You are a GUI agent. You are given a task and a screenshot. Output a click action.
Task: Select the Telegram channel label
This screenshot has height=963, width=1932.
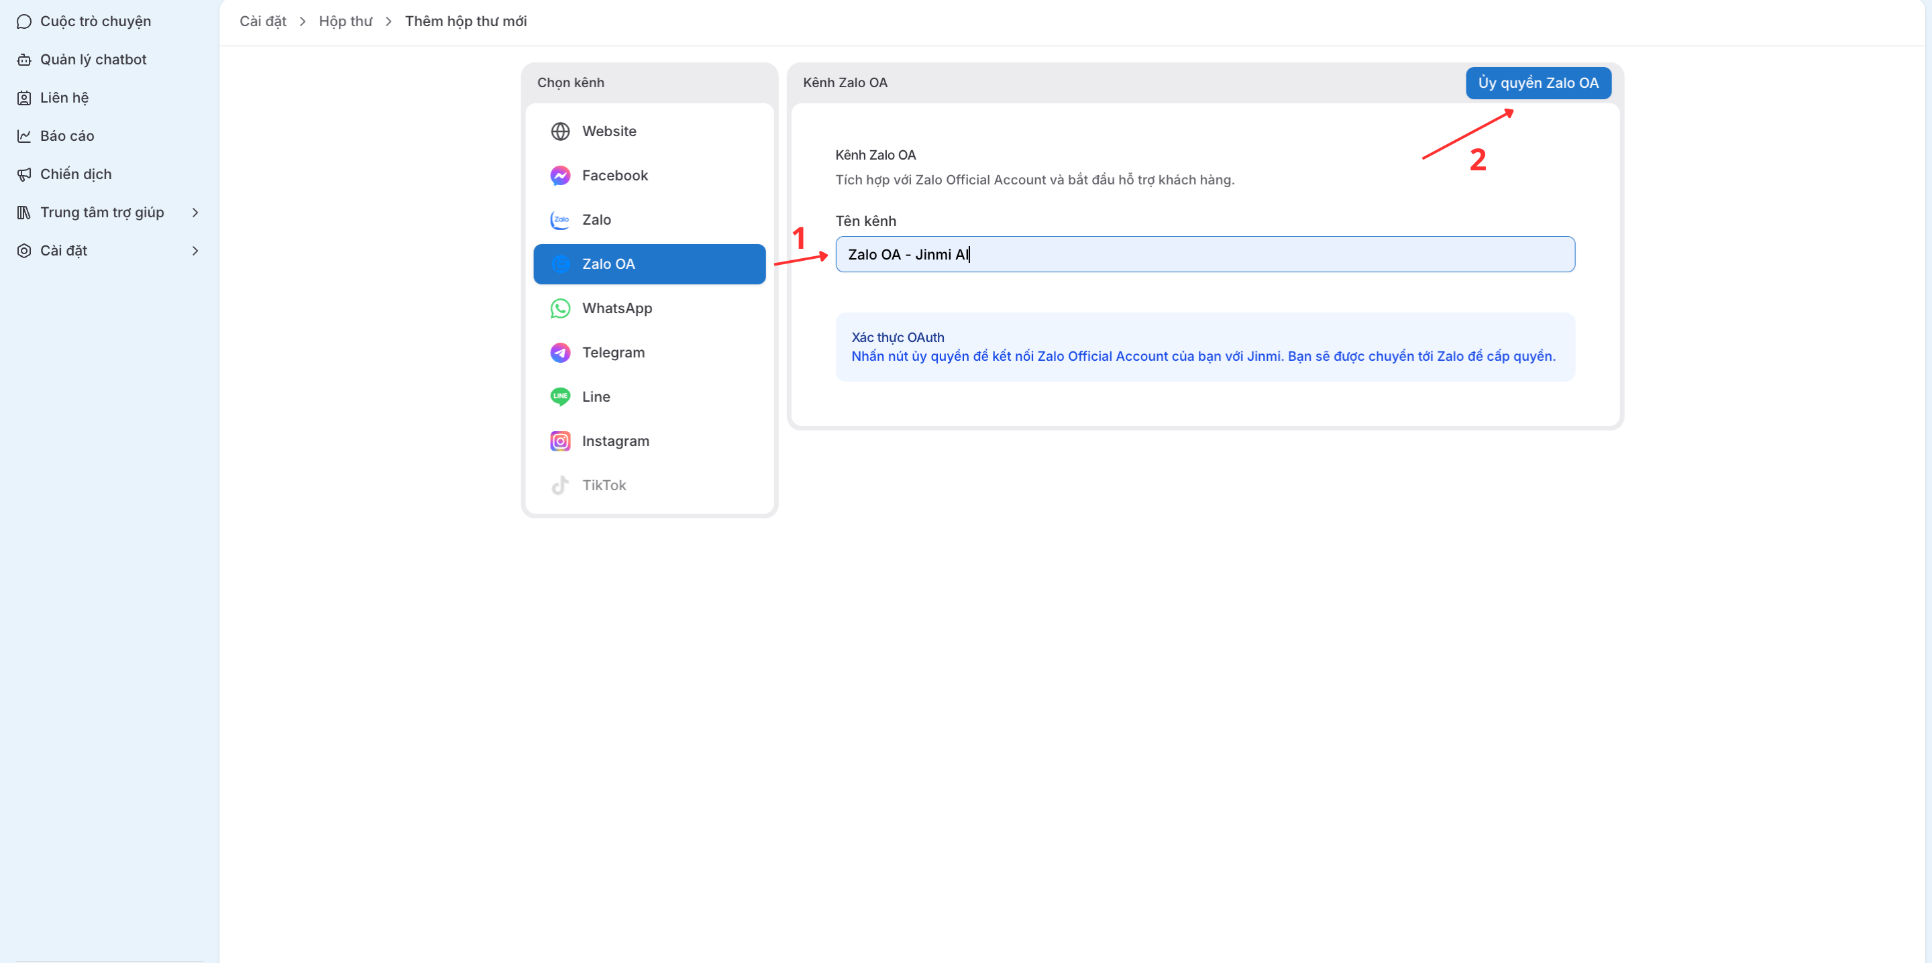tap(614, 353)
